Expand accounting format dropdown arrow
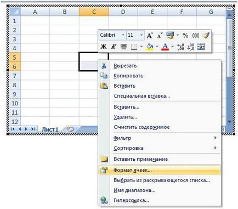Image resolution: width=238 pixels, height=209 pixels. (x=178, y=35)
